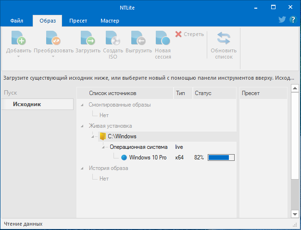
Task: Switch to the Пресет tab
Action: pos(78,21)
